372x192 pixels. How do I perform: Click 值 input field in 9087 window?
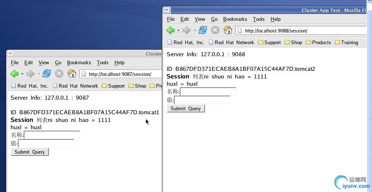[46, 143]
